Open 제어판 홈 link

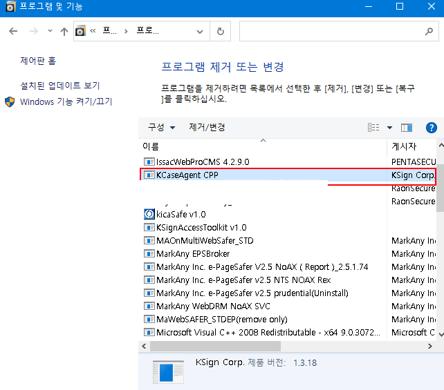[x=38, y=61]
